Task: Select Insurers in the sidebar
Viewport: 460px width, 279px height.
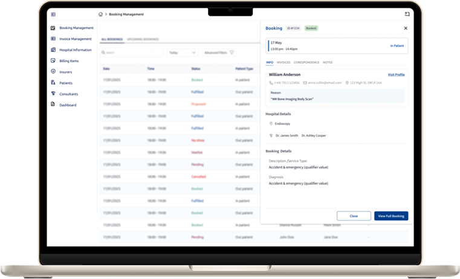Action: pyautogui.click(x=65, y=72)
